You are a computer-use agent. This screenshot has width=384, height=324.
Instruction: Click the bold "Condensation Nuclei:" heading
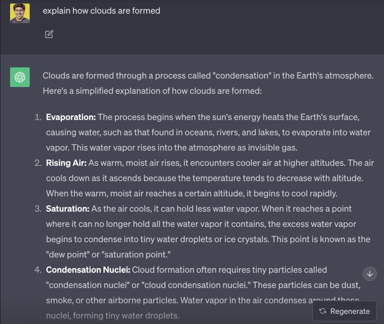coord(88,270)
